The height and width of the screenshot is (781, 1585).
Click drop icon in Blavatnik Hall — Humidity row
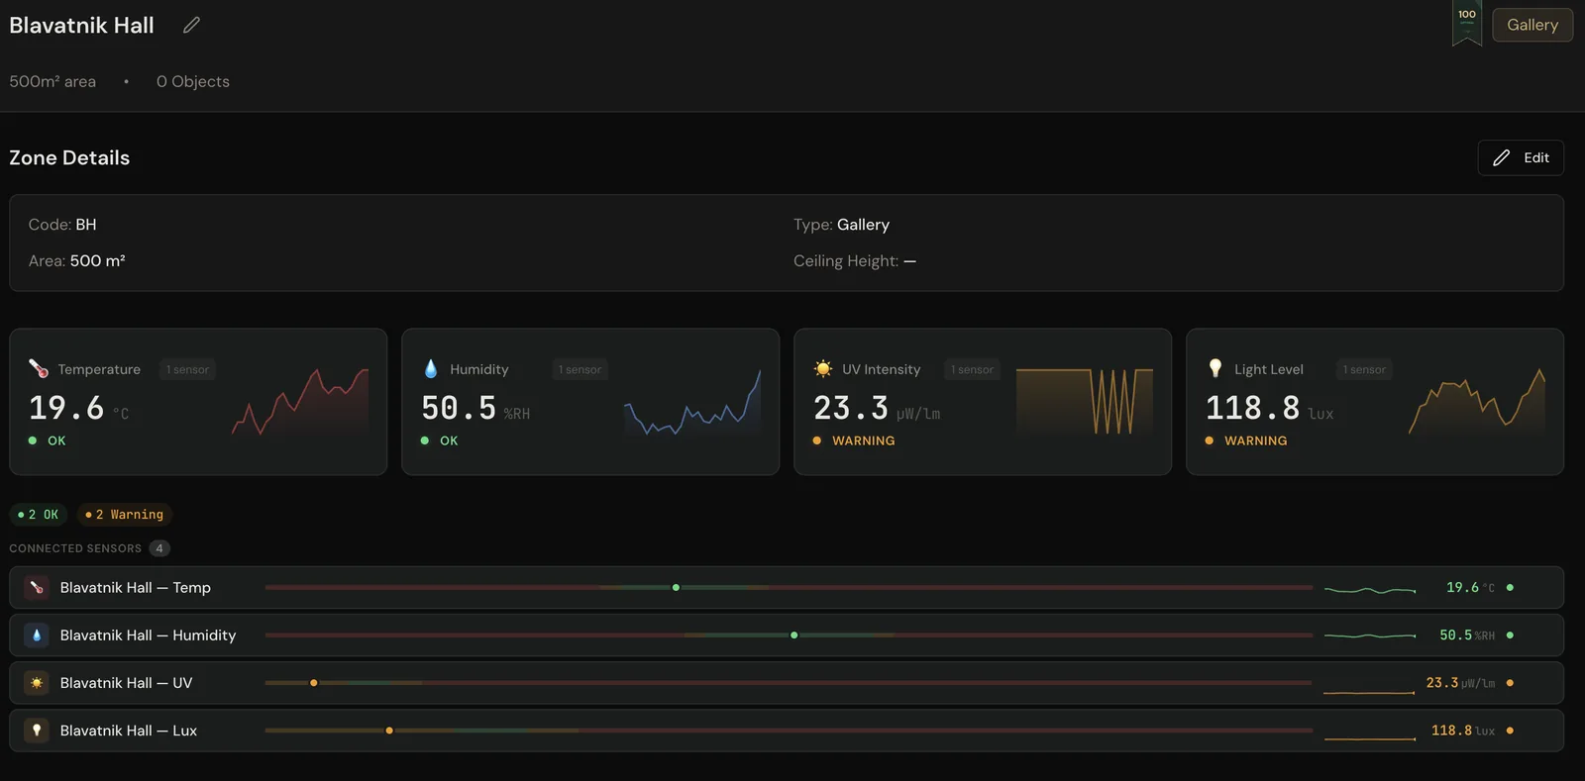click(37, 635)
